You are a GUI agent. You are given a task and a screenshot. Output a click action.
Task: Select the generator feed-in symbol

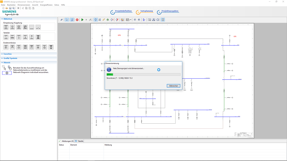point(12,27)
